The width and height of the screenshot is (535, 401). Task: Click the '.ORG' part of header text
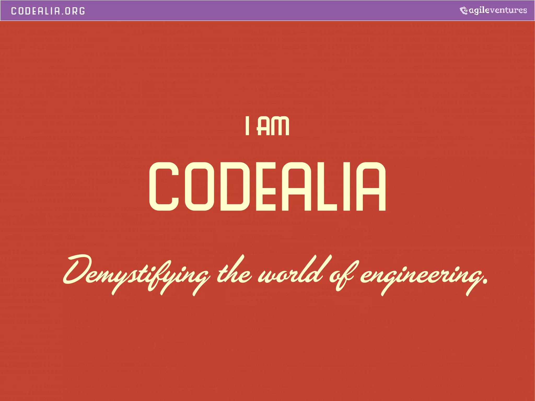73,11
